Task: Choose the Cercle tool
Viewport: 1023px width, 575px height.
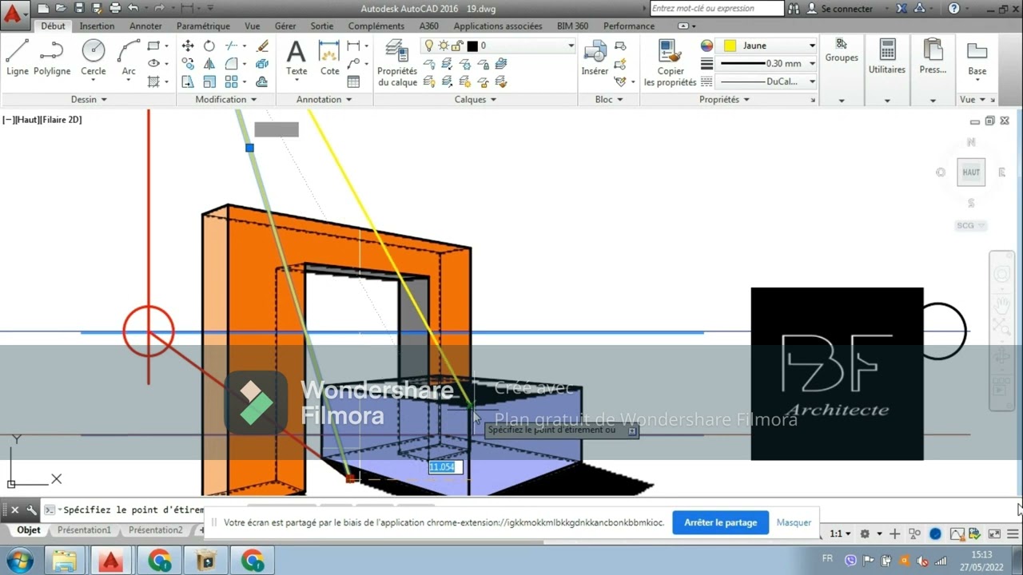Action: coord(94,57)
